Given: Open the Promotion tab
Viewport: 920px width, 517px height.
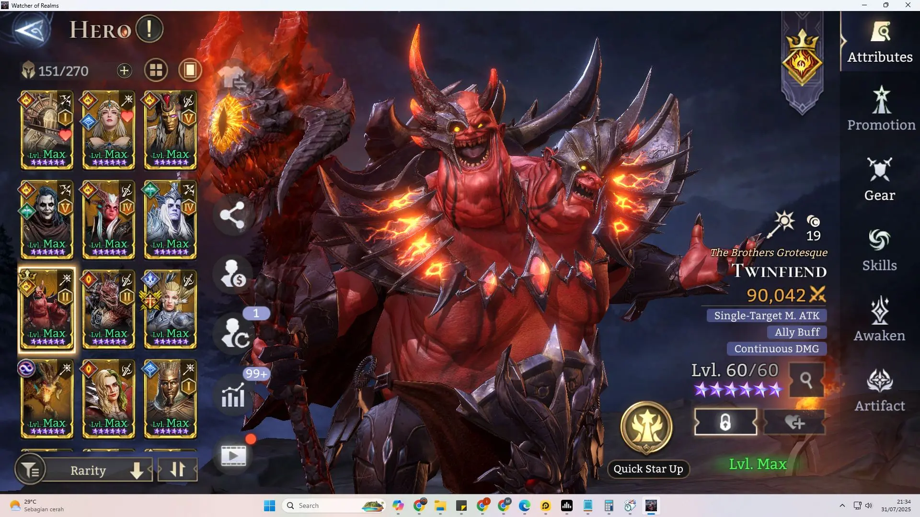Looking at the screenshot, I should [881, 109].
